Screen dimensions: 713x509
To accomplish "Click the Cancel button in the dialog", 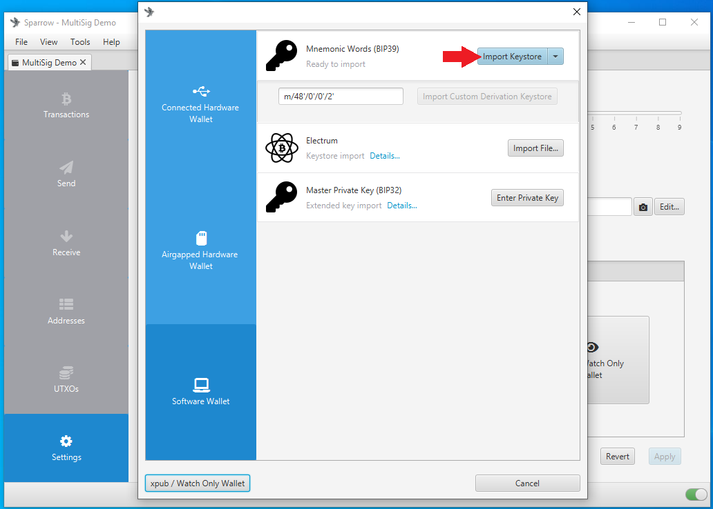I will coord(527,483).
